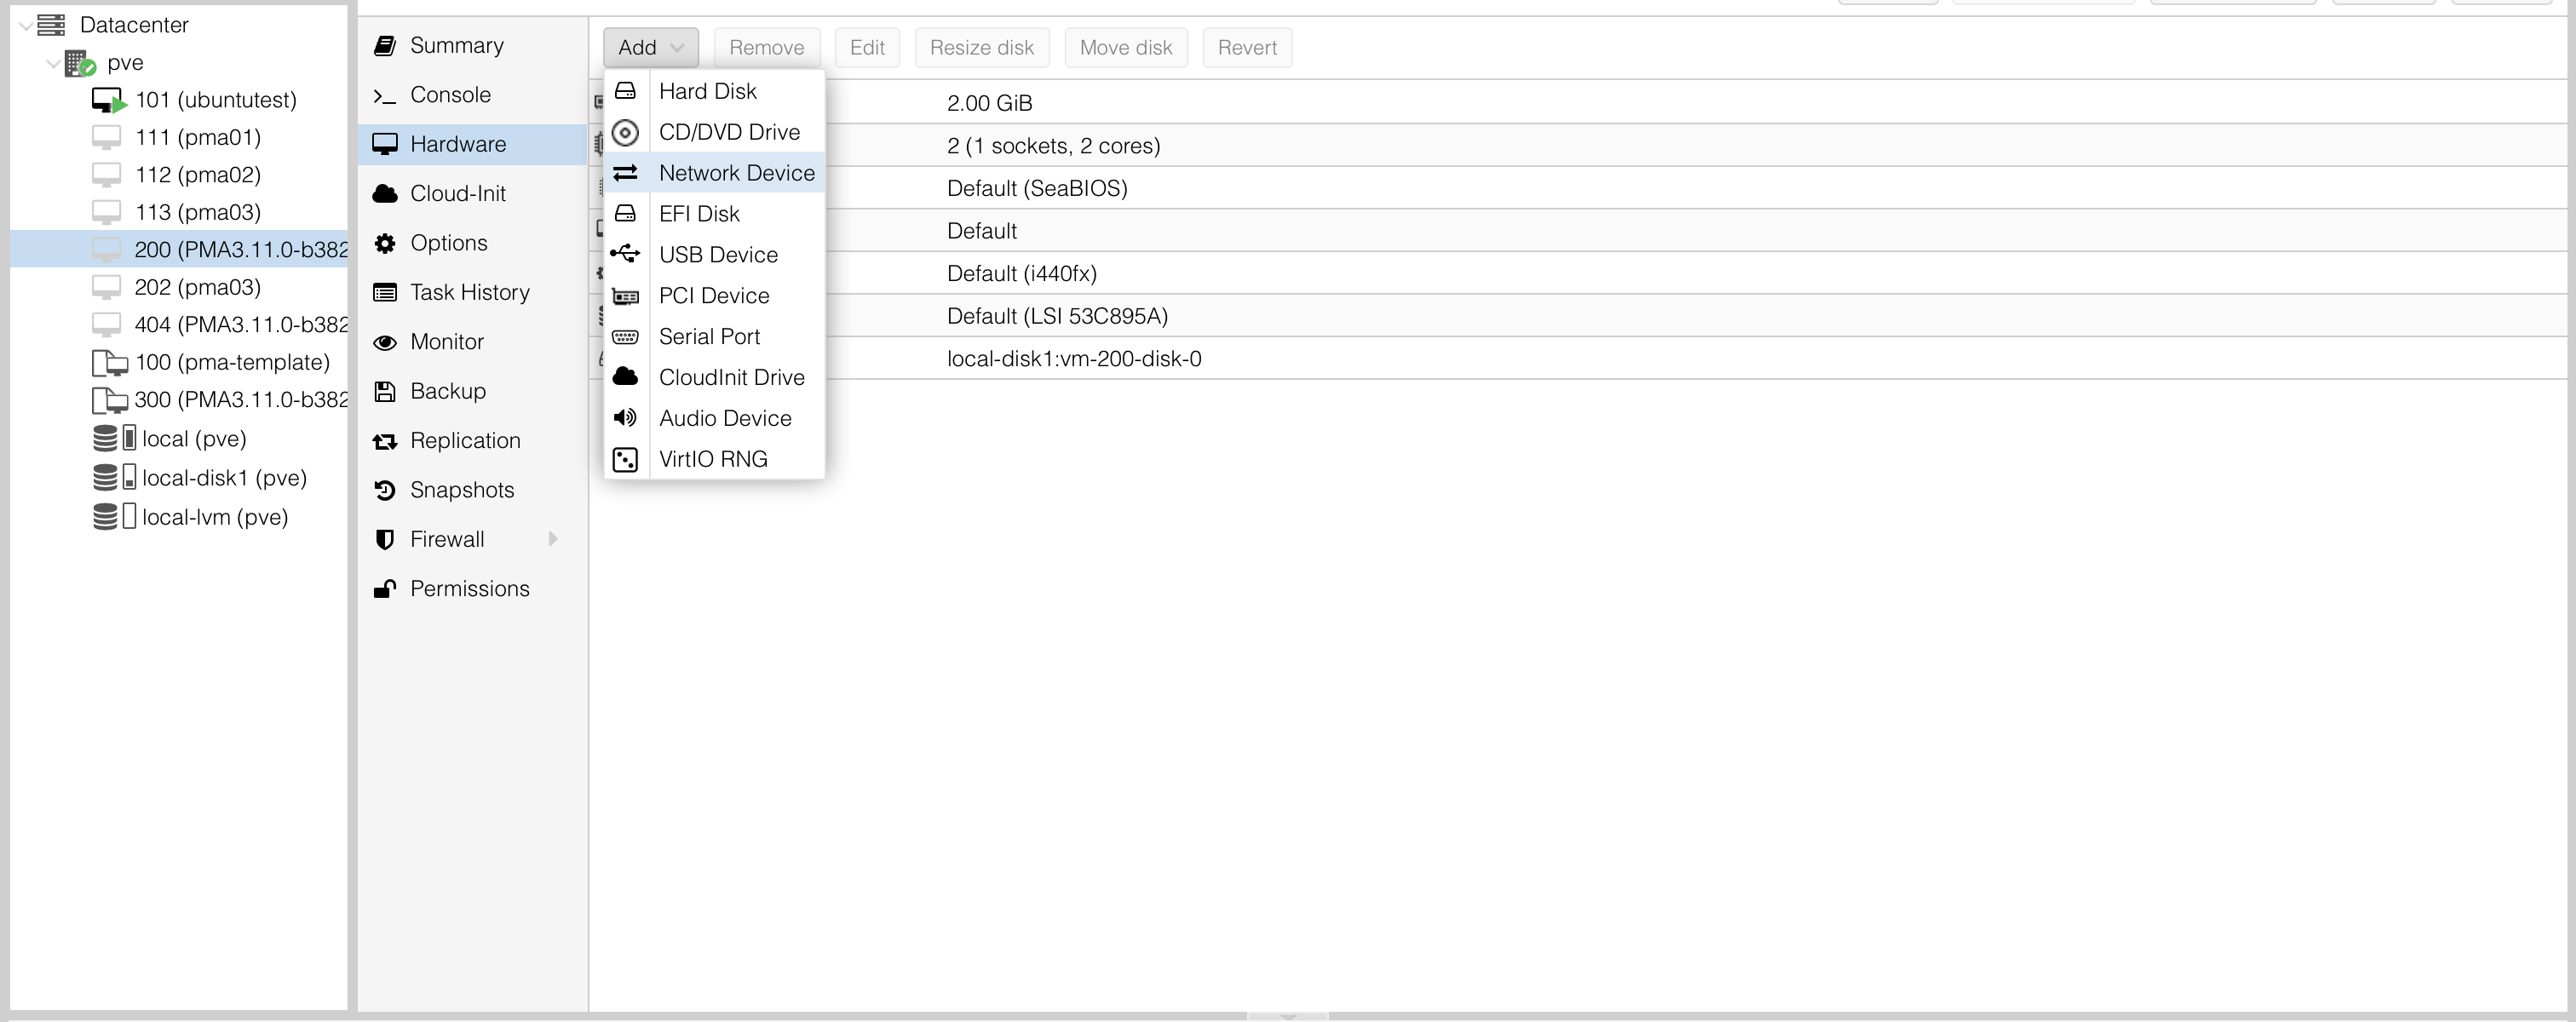
Task: Click the Task History list icon
Action: pos(384,292)
